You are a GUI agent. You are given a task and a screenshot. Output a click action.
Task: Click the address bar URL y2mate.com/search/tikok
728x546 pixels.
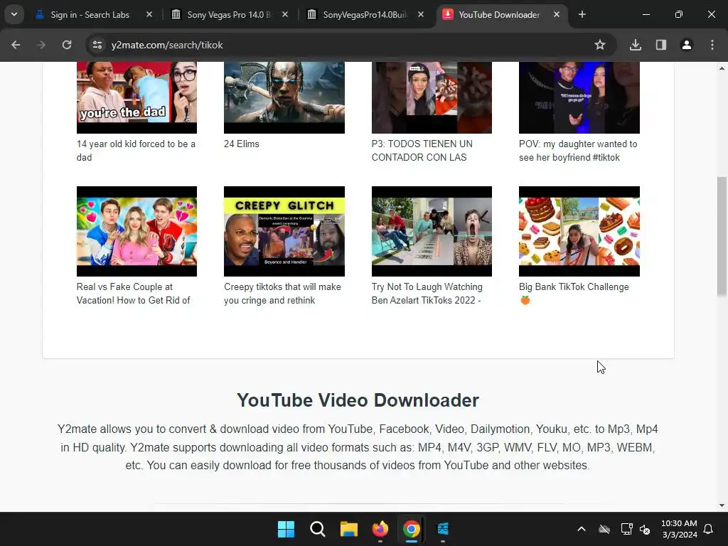tap(167, 45)
